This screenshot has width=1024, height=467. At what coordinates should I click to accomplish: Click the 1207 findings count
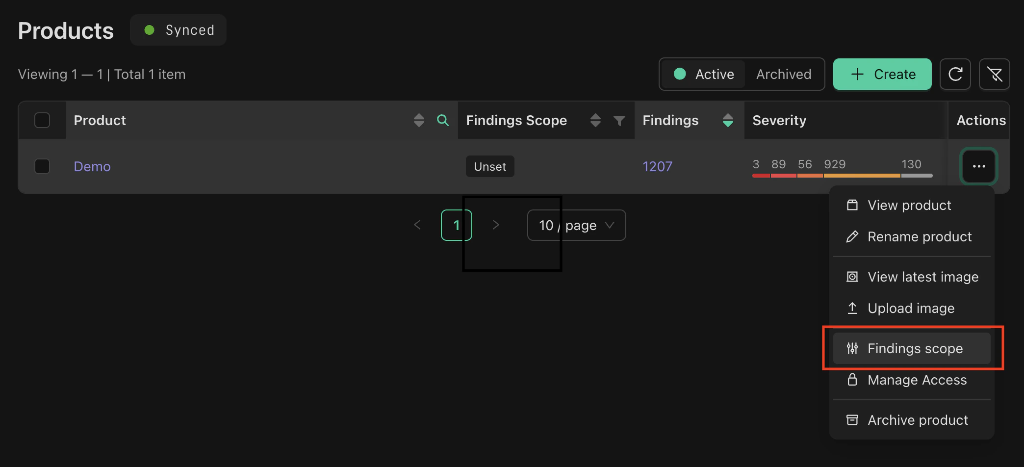coord(657,166)
